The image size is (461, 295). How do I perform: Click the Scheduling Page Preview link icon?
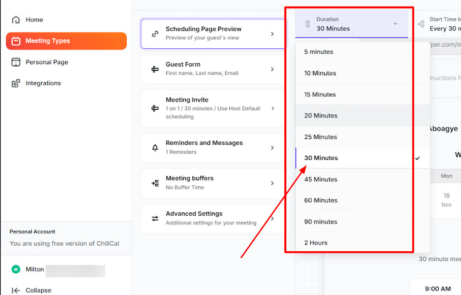coord(155,34)
